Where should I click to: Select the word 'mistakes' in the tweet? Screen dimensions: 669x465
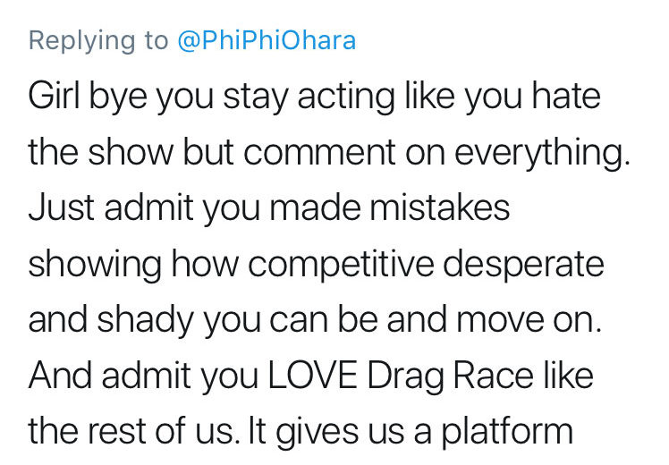click(x=439, y=207)
